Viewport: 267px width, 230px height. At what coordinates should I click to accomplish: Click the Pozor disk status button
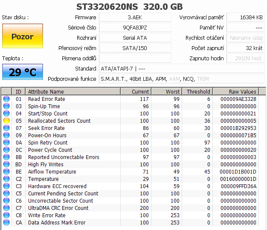click(23, 36)
